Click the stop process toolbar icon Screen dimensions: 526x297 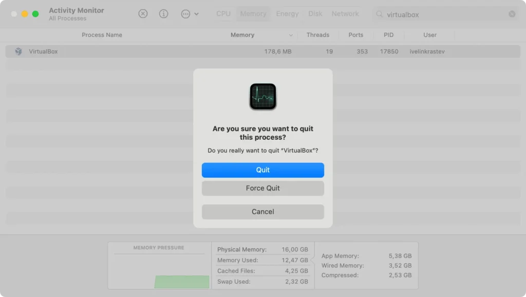(143, 14)
